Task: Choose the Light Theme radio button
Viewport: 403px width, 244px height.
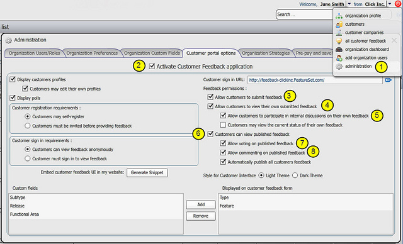Action: click(x=261, y=175)
